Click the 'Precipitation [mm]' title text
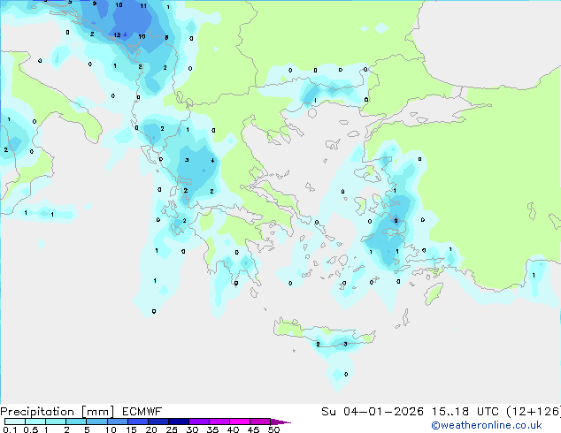This screenshot has width=561, height=433. 58,412
